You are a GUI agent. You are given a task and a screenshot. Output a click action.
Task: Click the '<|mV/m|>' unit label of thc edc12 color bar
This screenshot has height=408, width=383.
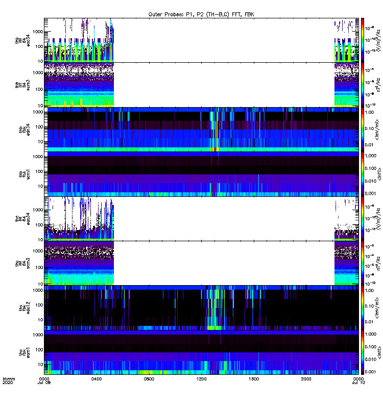coord(376,308)
